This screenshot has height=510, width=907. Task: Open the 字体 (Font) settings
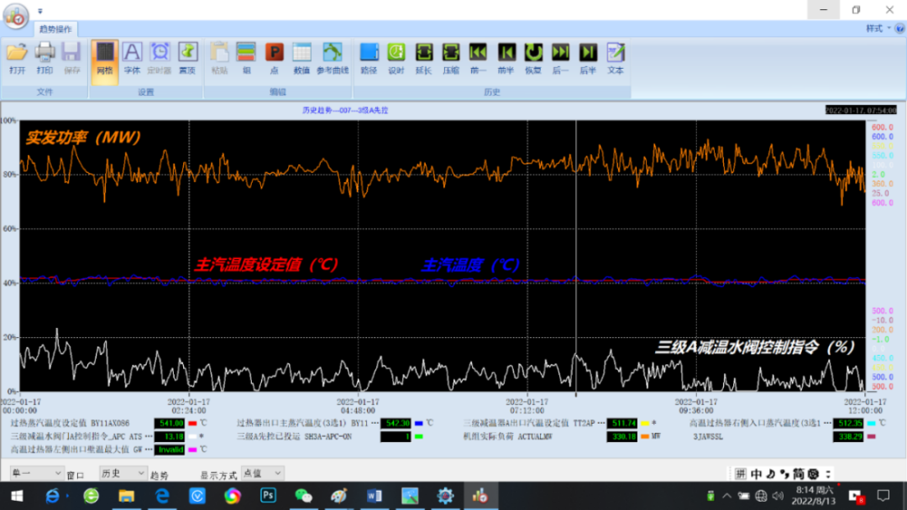pyautogui.click(x=132, y=57)
